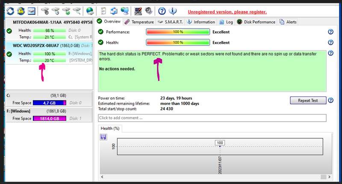Image resolution: width=342 pixels, height=184 pixels.
Task: Click the graph scrollbar right arrow
Action: [329, 177]
